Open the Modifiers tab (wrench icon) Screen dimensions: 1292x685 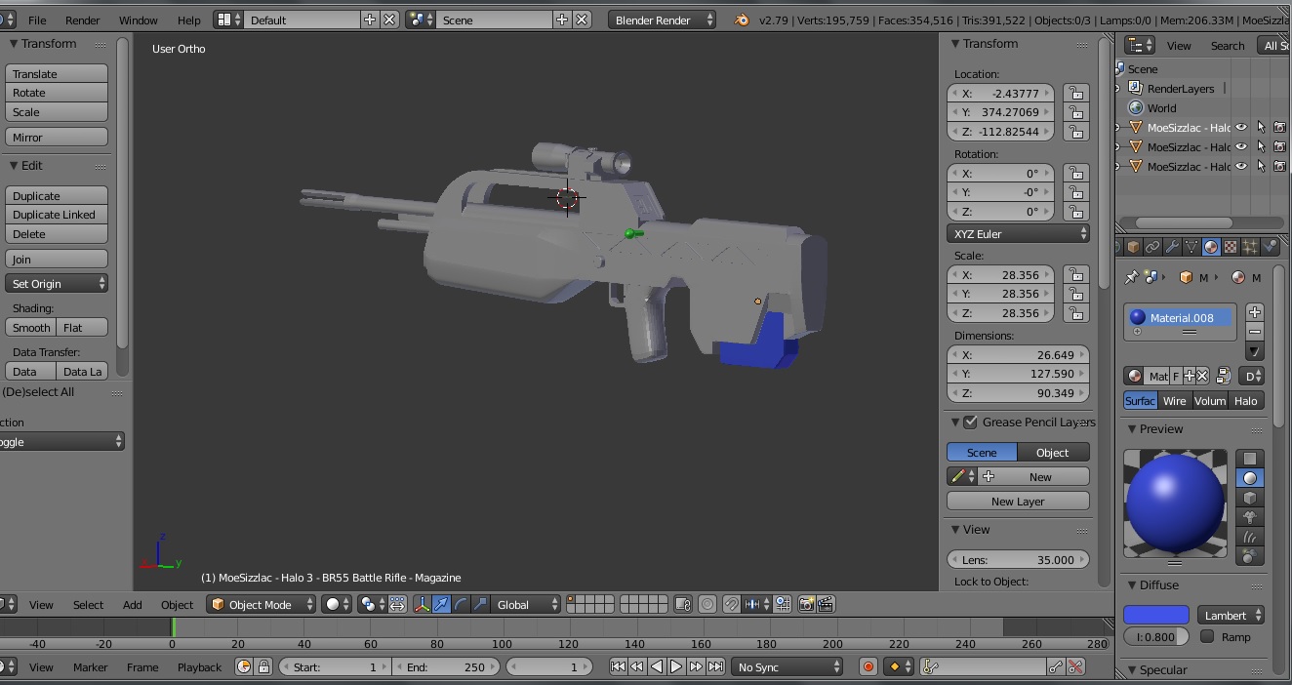click(x=1172, y=248)
